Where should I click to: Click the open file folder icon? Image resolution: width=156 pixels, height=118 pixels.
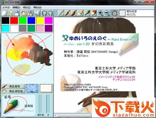10,13
